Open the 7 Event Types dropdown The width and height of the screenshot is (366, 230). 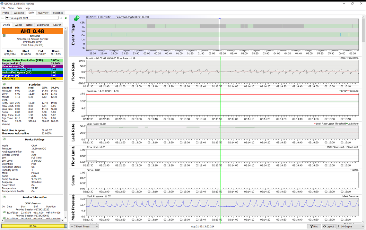[84, 226]
